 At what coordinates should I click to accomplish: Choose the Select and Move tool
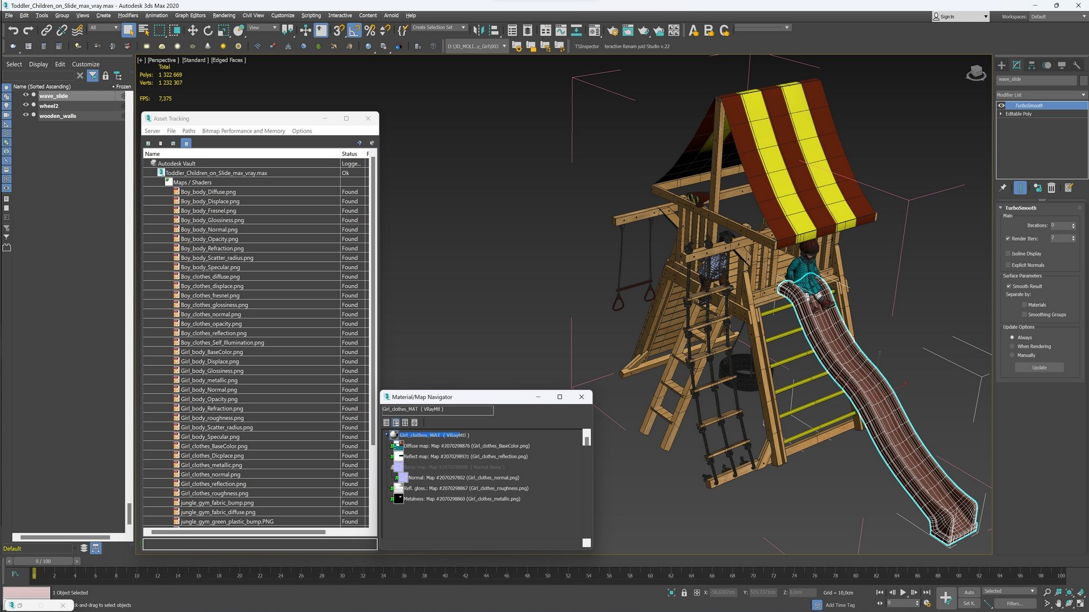(192, 30)
